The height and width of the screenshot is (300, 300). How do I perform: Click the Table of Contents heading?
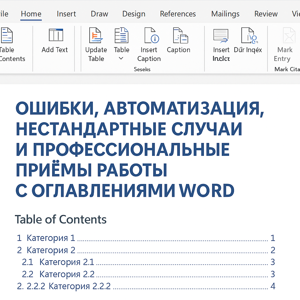(61, 219)
